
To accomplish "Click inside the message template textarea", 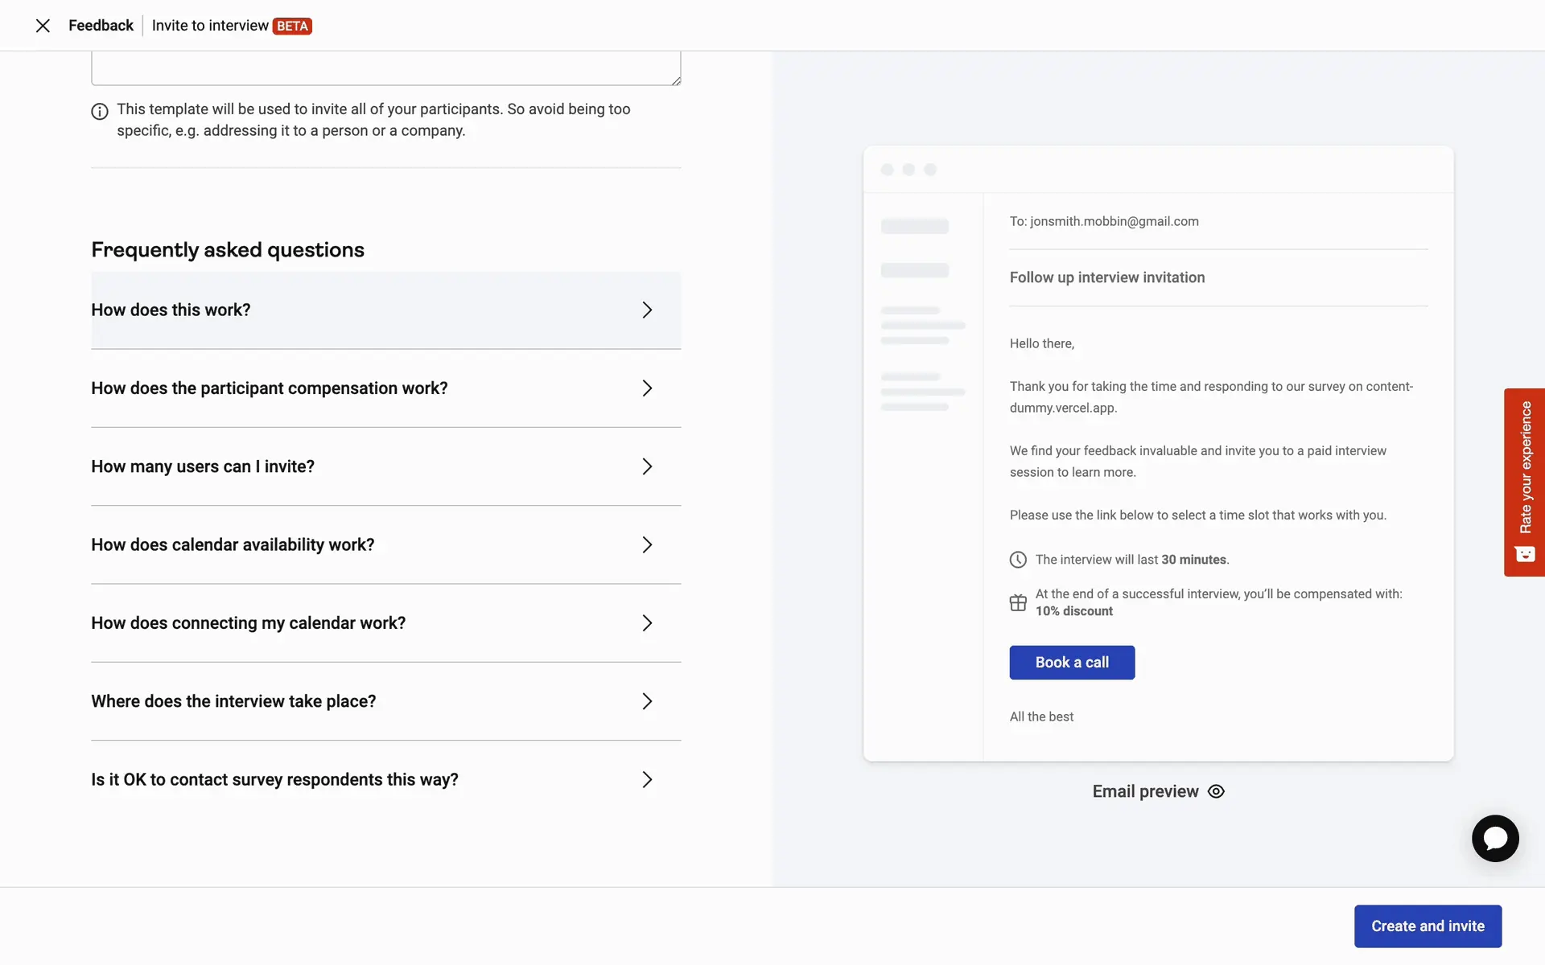I will 385,68.
